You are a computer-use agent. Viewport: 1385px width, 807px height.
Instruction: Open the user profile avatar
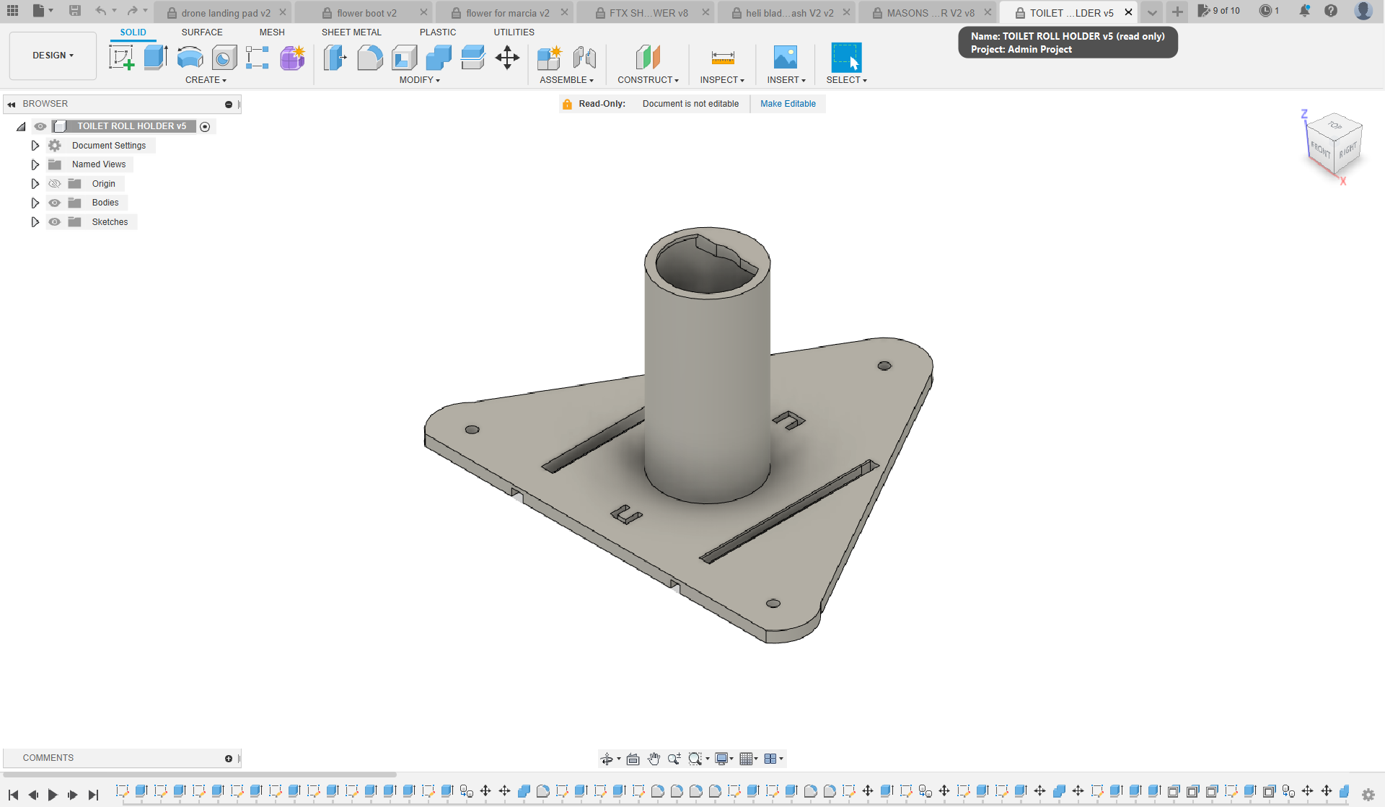click(1363, 11)
